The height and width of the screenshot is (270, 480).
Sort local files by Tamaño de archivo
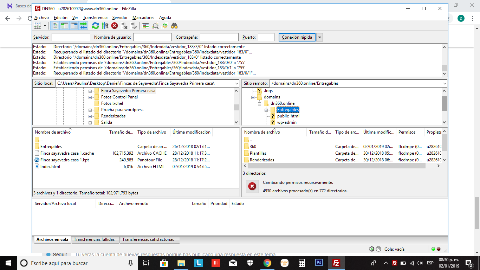[x=121, y=132]
